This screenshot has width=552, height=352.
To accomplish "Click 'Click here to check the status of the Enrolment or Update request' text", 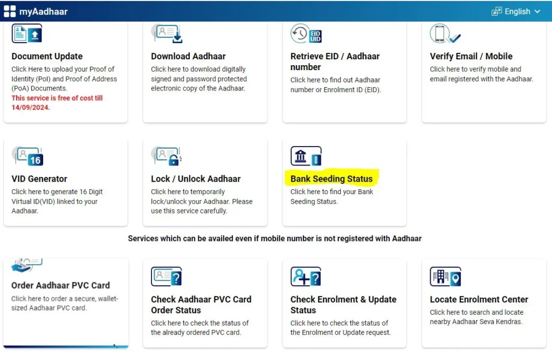I will (341, 328).
